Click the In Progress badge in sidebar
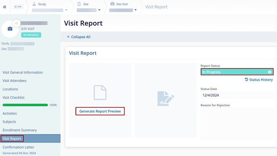The width and height of the screenshot is (277, 156). [x=31, y=35]
